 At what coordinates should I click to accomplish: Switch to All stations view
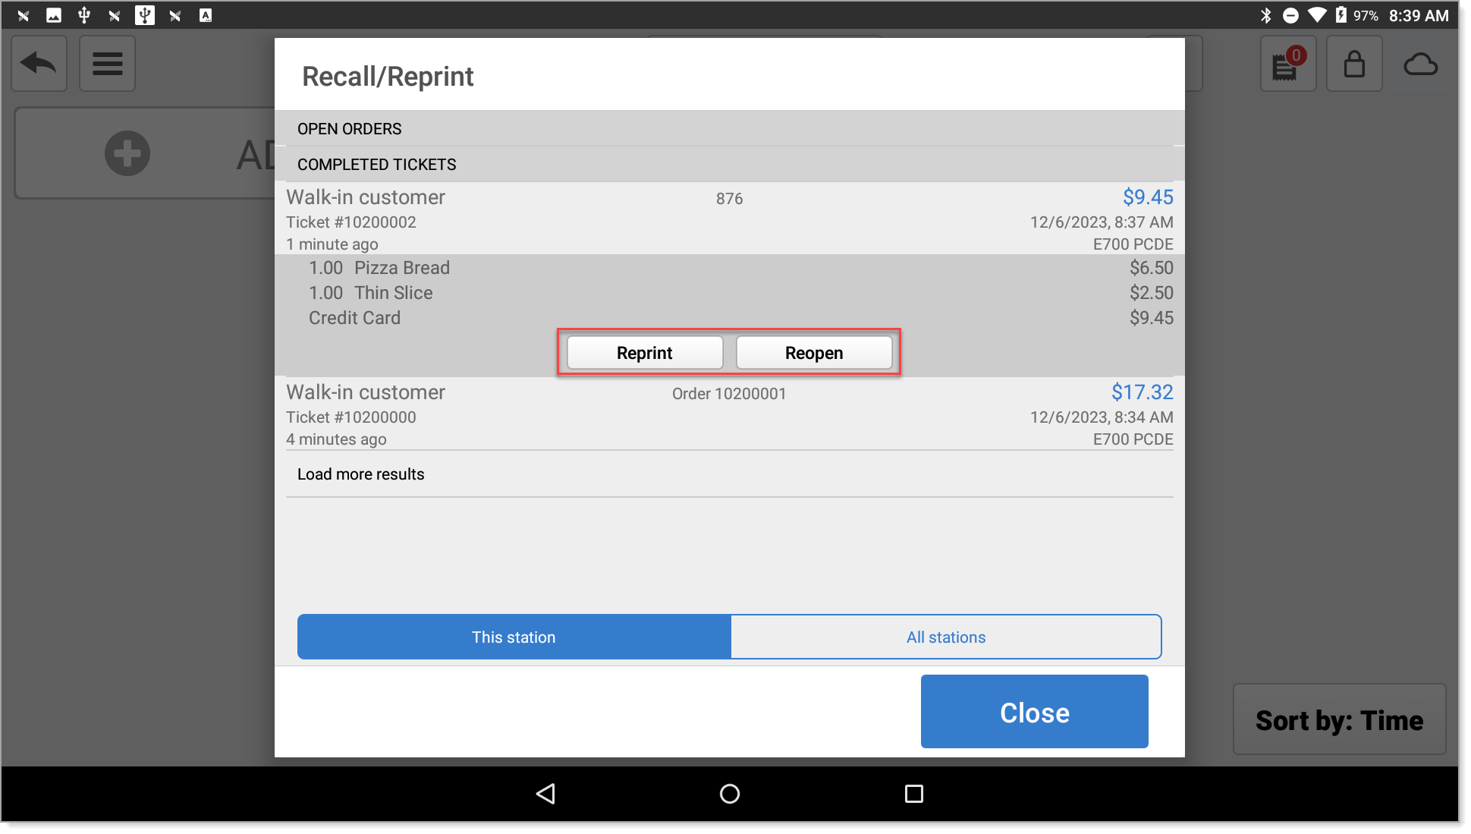(945, 636)
